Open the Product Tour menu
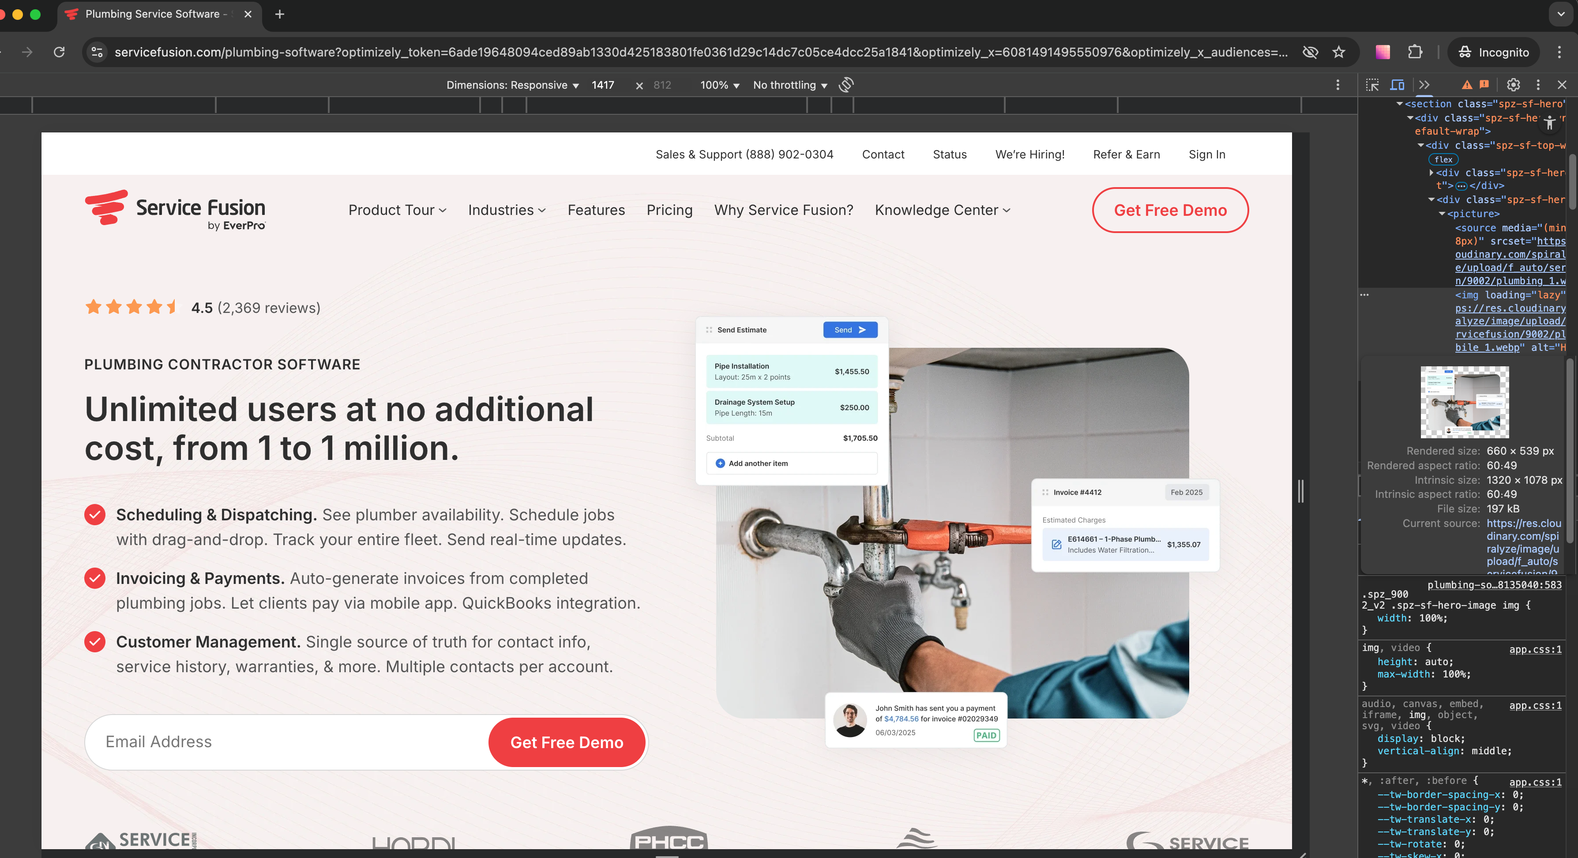This screenshot has height=858, width=1578. pos(397,210)
